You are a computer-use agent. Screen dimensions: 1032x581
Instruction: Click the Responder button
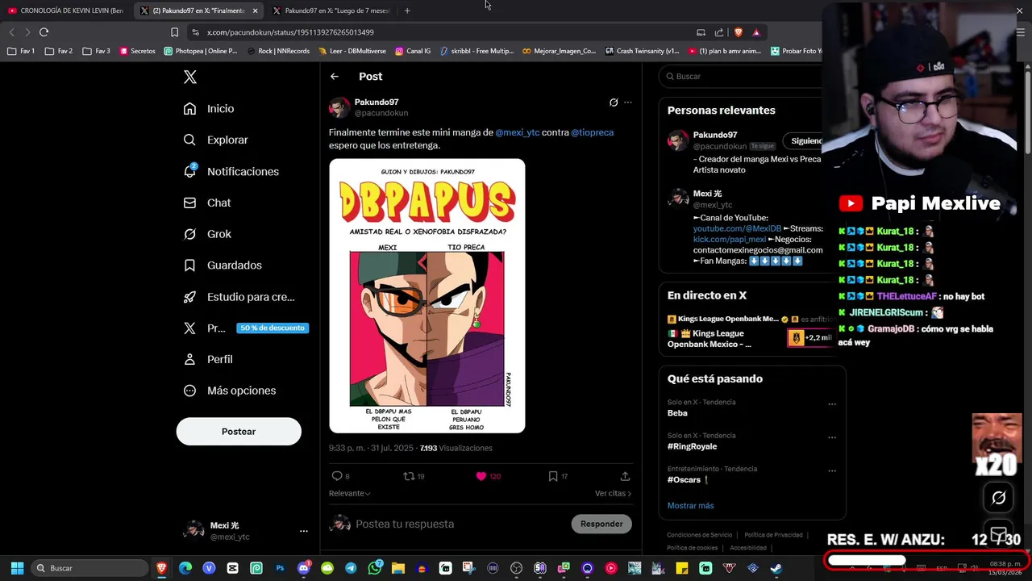point(601,524)
